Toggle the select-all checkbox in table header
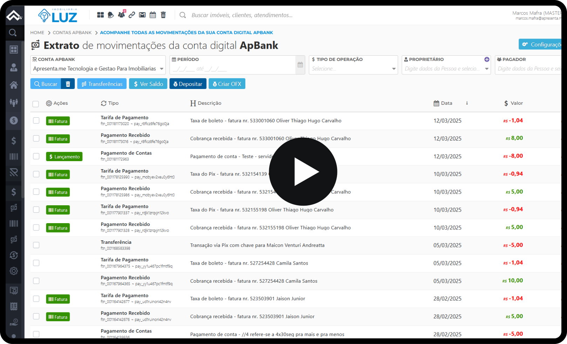The height and width of the screenshot is (344, 567). click(36, 104)
